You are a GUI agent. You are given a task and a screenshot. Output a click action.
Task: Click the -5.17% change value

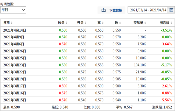point(166,65)
